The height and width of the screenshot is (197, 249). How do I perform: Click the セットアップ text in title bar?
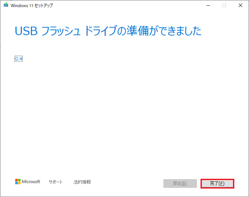(44, 6)
